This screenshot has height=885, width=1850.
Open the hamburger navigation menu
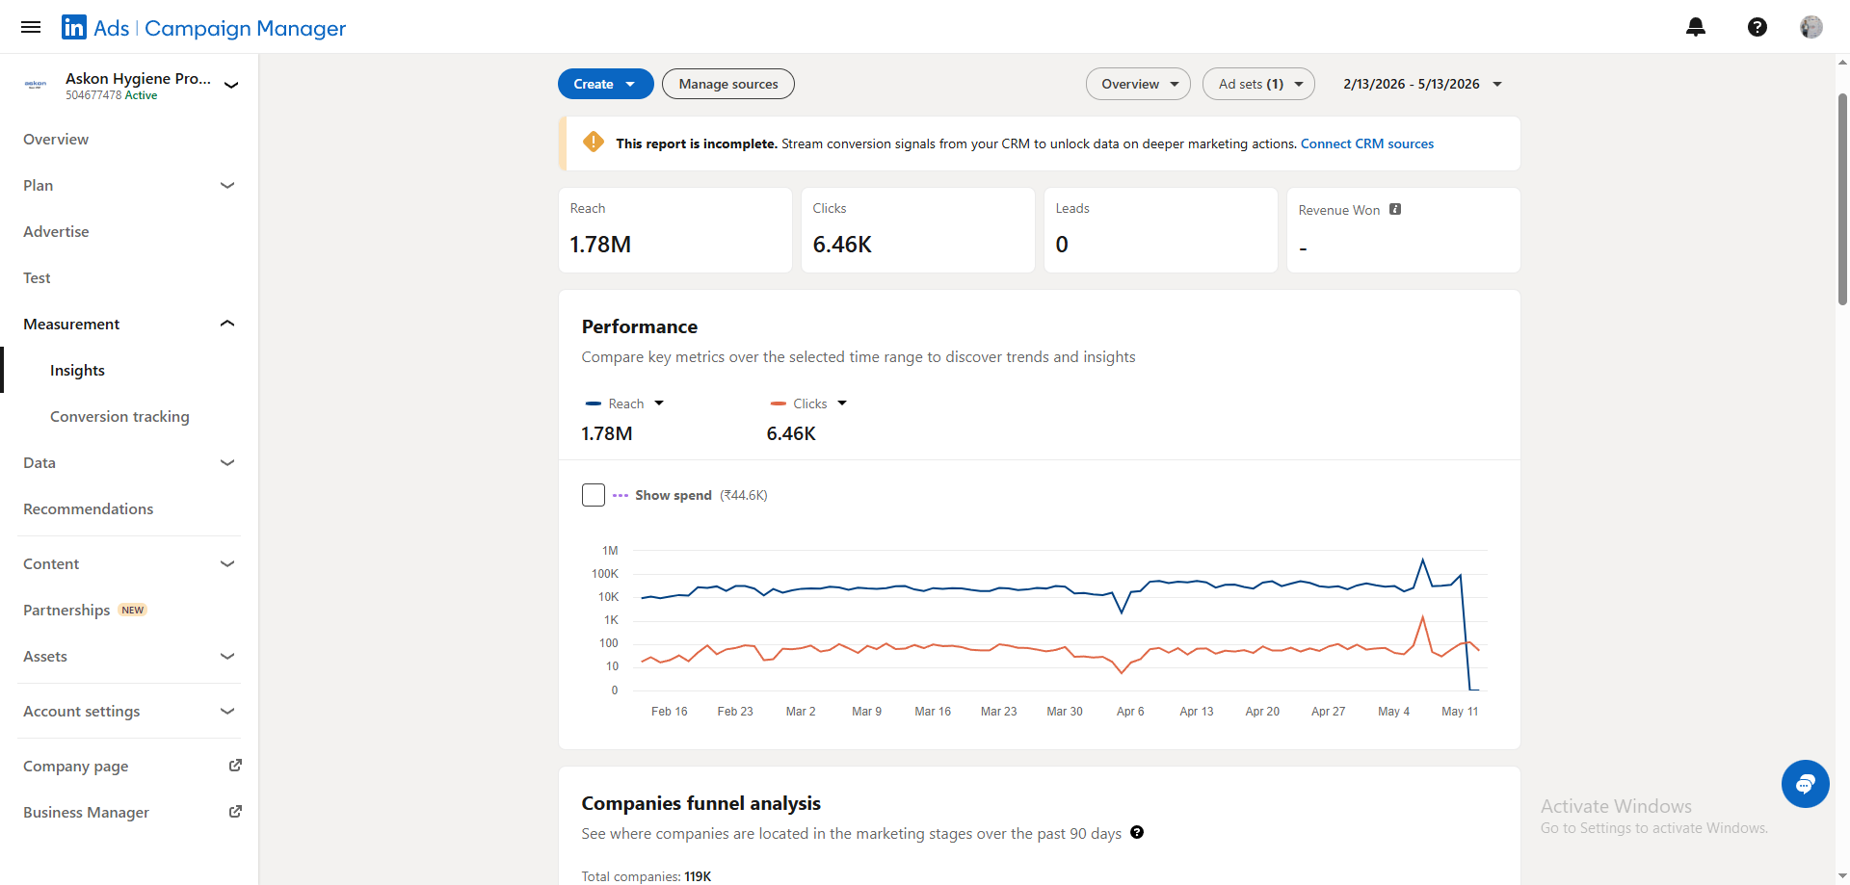tap(31, 27)
